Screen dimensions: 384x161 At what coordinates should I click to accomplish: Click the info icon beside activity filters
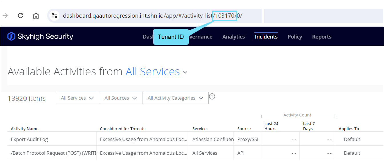212,96
